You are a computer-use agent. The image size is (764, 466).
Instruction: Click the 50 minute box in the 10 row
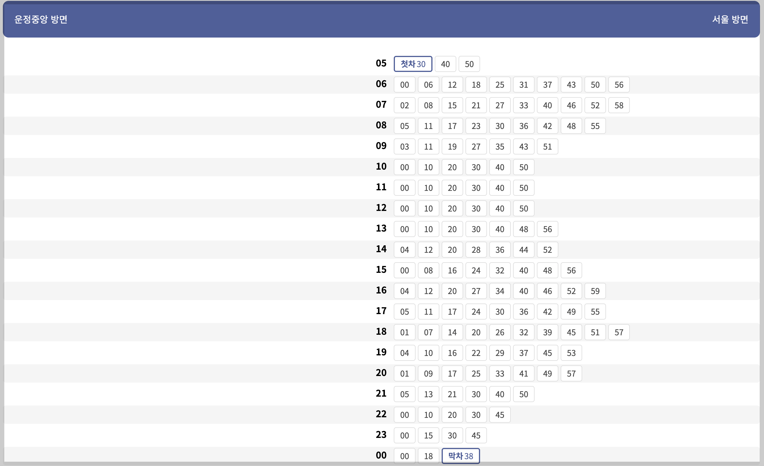coord(524,167)
